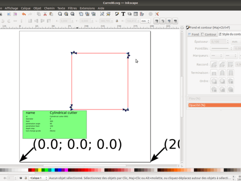241x181 pixels.
Task: Click the first Ordre paint-order icon
Action: click(x=214, y=80)
